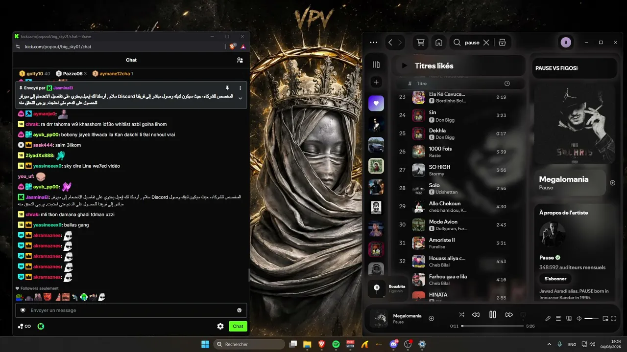
Task: Open chat settings gear
Action: 220,326
